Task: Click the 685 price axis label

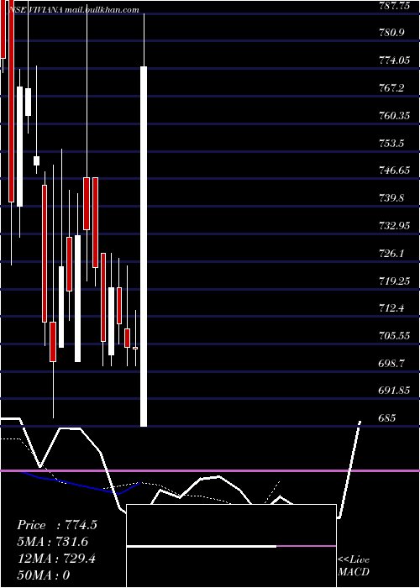Action: [x=387, y=418]
